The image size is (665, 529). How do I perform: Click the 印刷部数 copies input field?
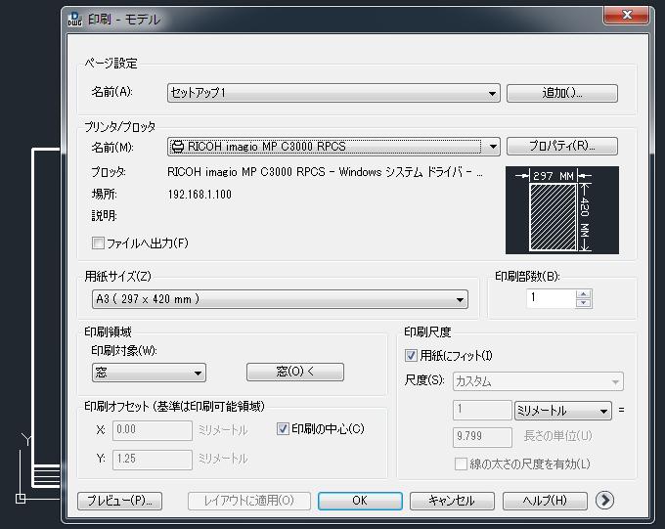pos(551,298)
